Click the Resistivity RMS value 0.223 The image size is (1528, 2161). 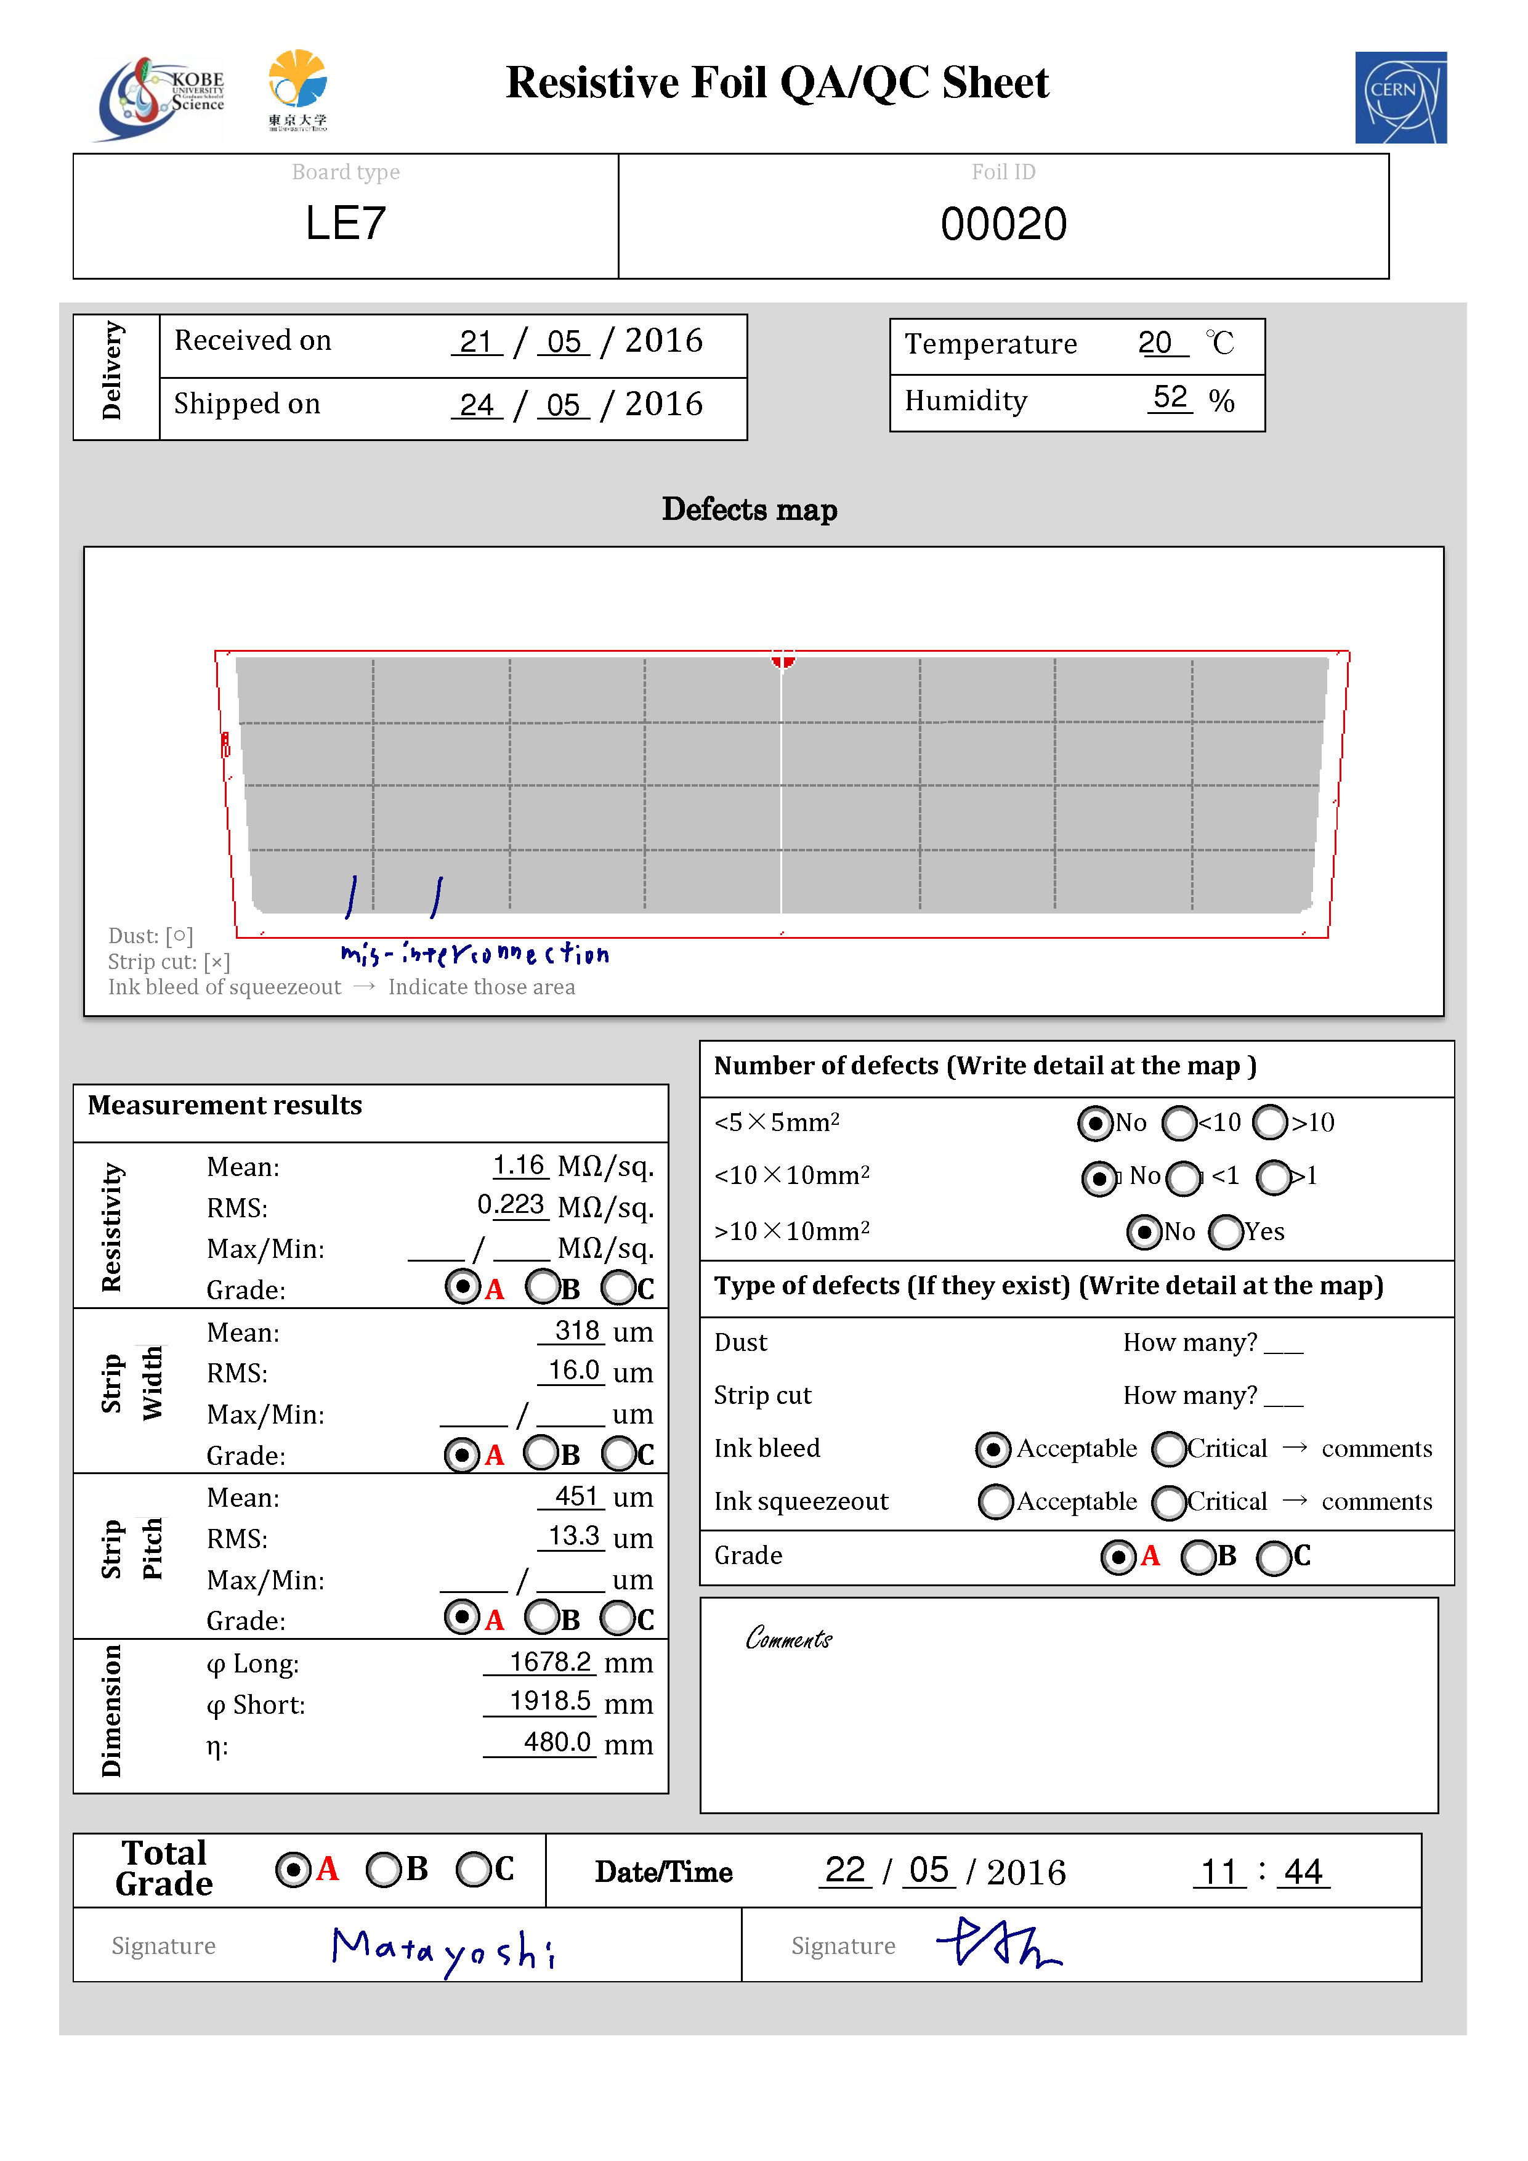coord(512,1205)
